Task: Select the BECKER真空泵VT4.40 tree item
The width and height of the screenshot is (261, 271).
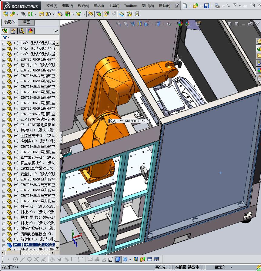Action: point(34,168)
